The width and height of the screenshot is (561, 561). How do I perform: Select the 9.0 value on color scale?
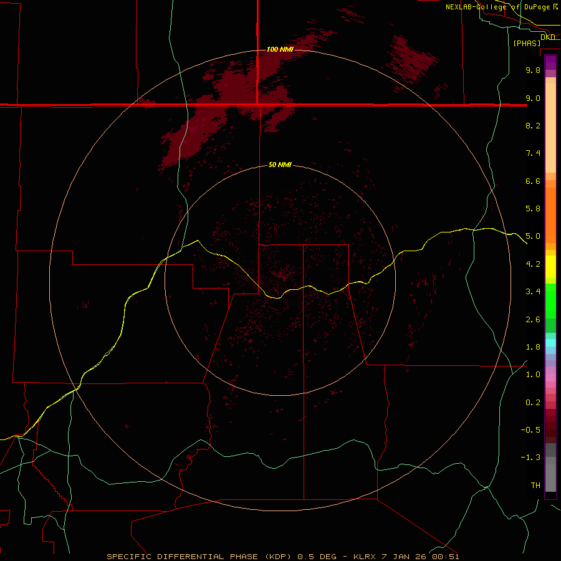pyautogui.click(x=533, y=98)
